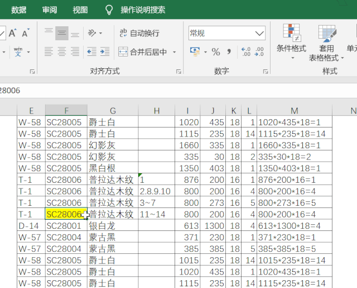Select column M header
The image size is (357, 288).
[x=295, y=111]
